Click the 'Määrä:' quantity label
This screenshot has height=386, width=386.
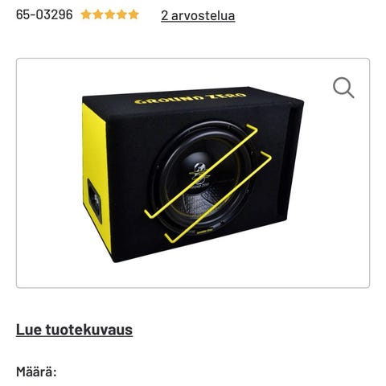(36, 372)
